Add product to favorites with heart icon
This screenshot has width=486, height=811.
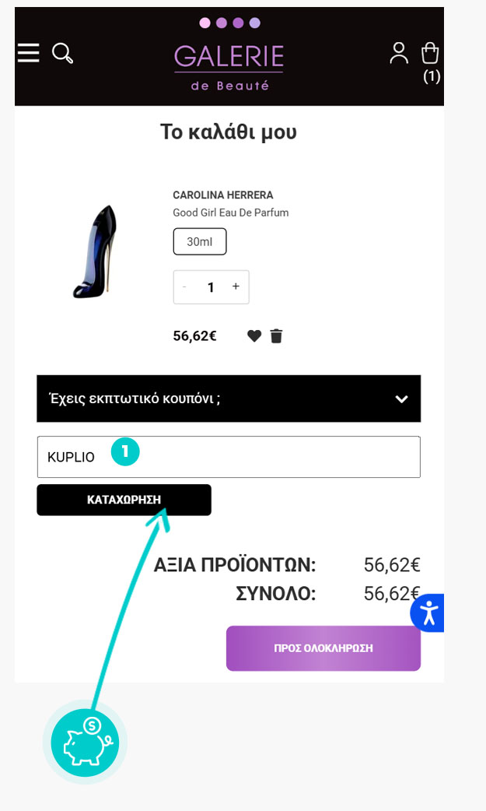pos(254,336)
